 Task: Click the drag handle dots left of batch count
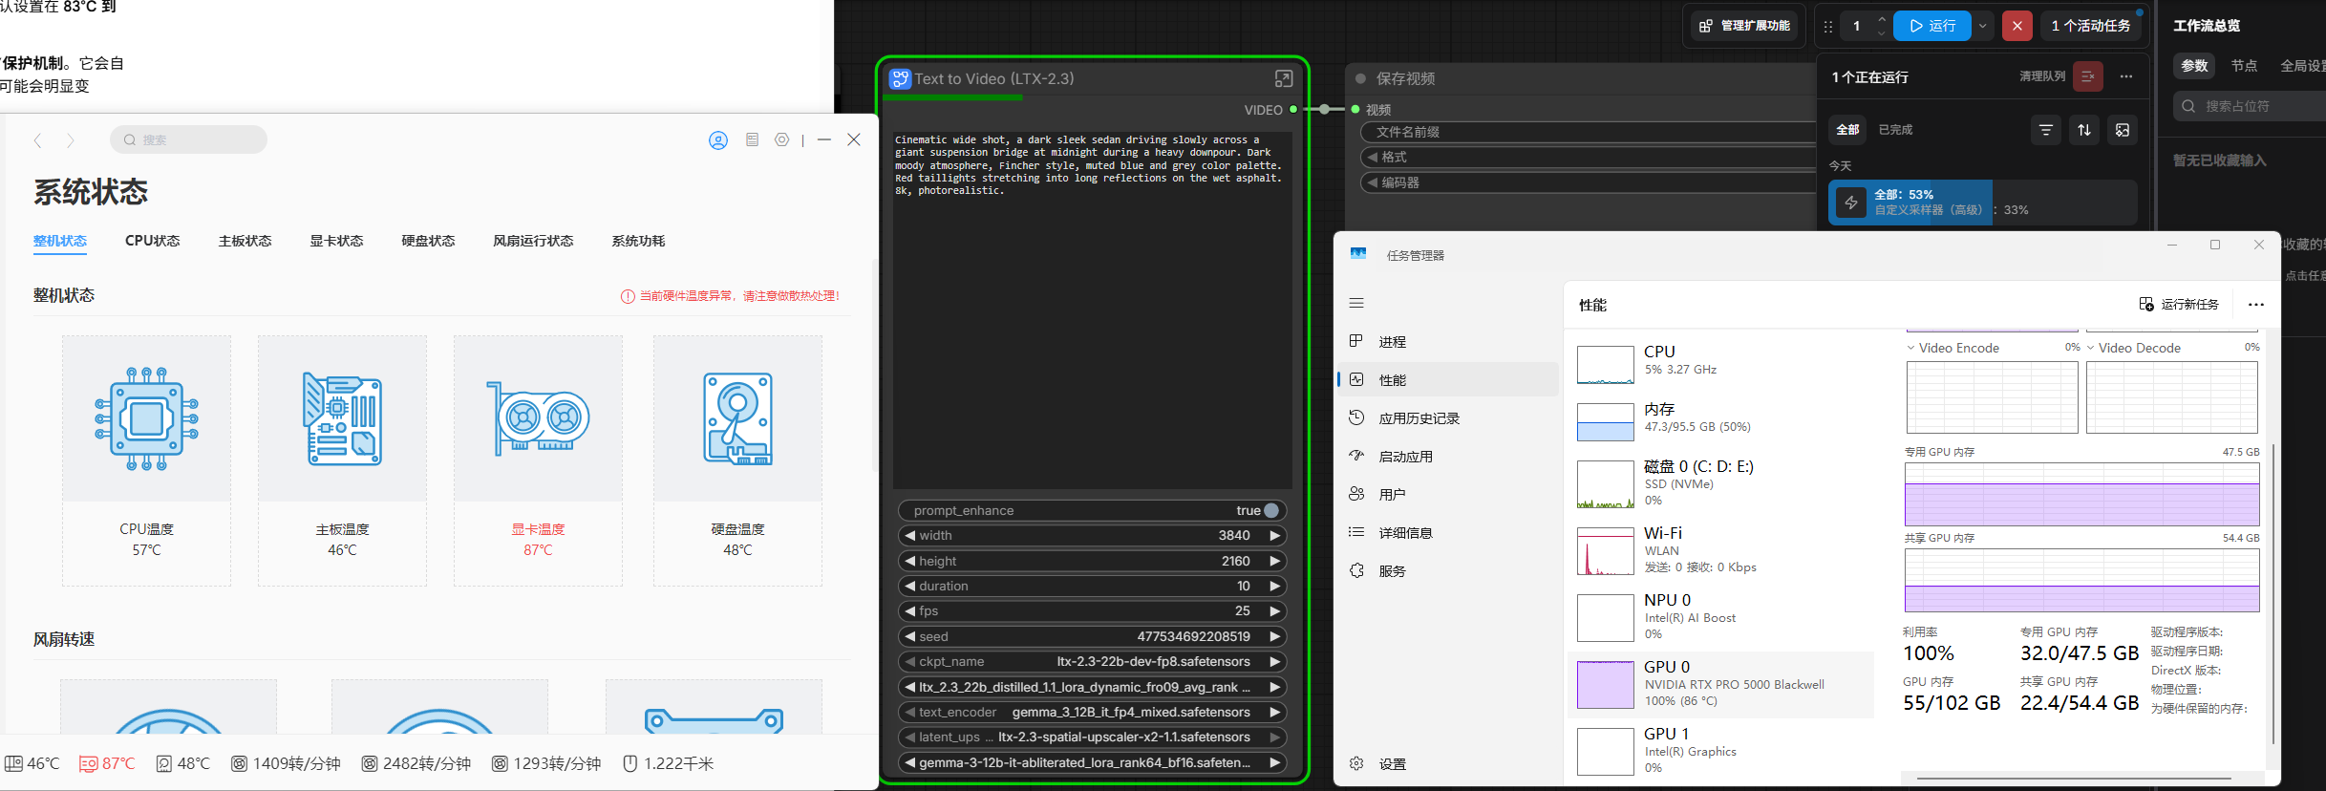pyautogui.click(x=1828, y=27)
